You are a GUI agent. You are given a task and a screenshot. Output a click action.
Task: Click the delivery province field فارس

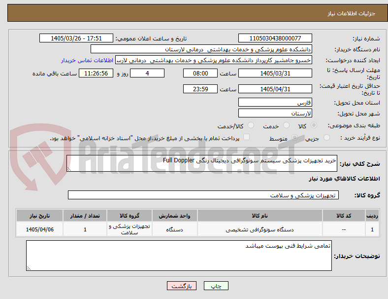tap(275, 102)
